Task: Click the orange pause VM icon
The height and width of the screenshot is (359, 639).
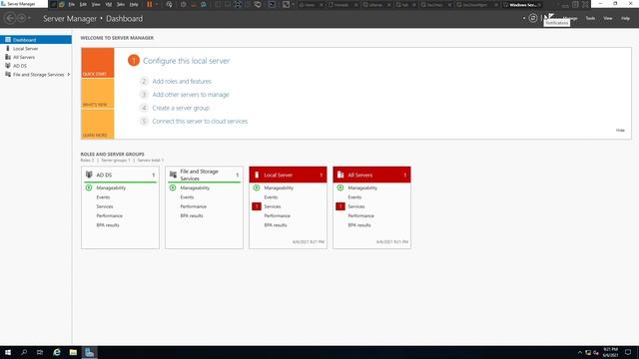Action: [149, 4]
